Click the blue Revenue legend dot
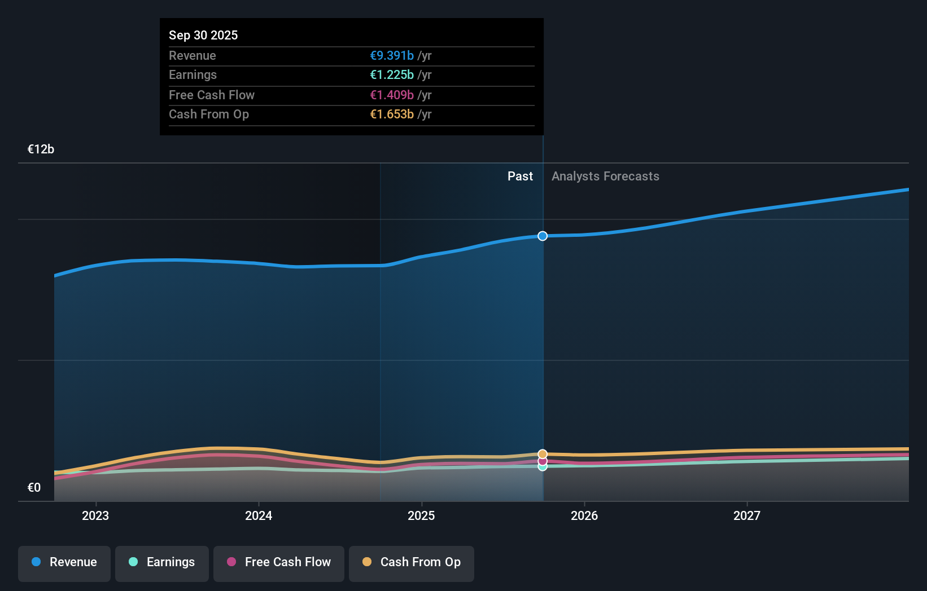Image resolution: width=927 pixels, height=591 pixels. [36, 562]
